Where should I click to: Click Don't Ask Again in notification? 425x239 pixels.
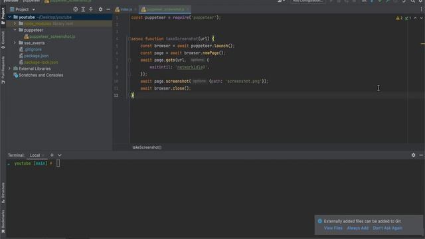point(388,228)
